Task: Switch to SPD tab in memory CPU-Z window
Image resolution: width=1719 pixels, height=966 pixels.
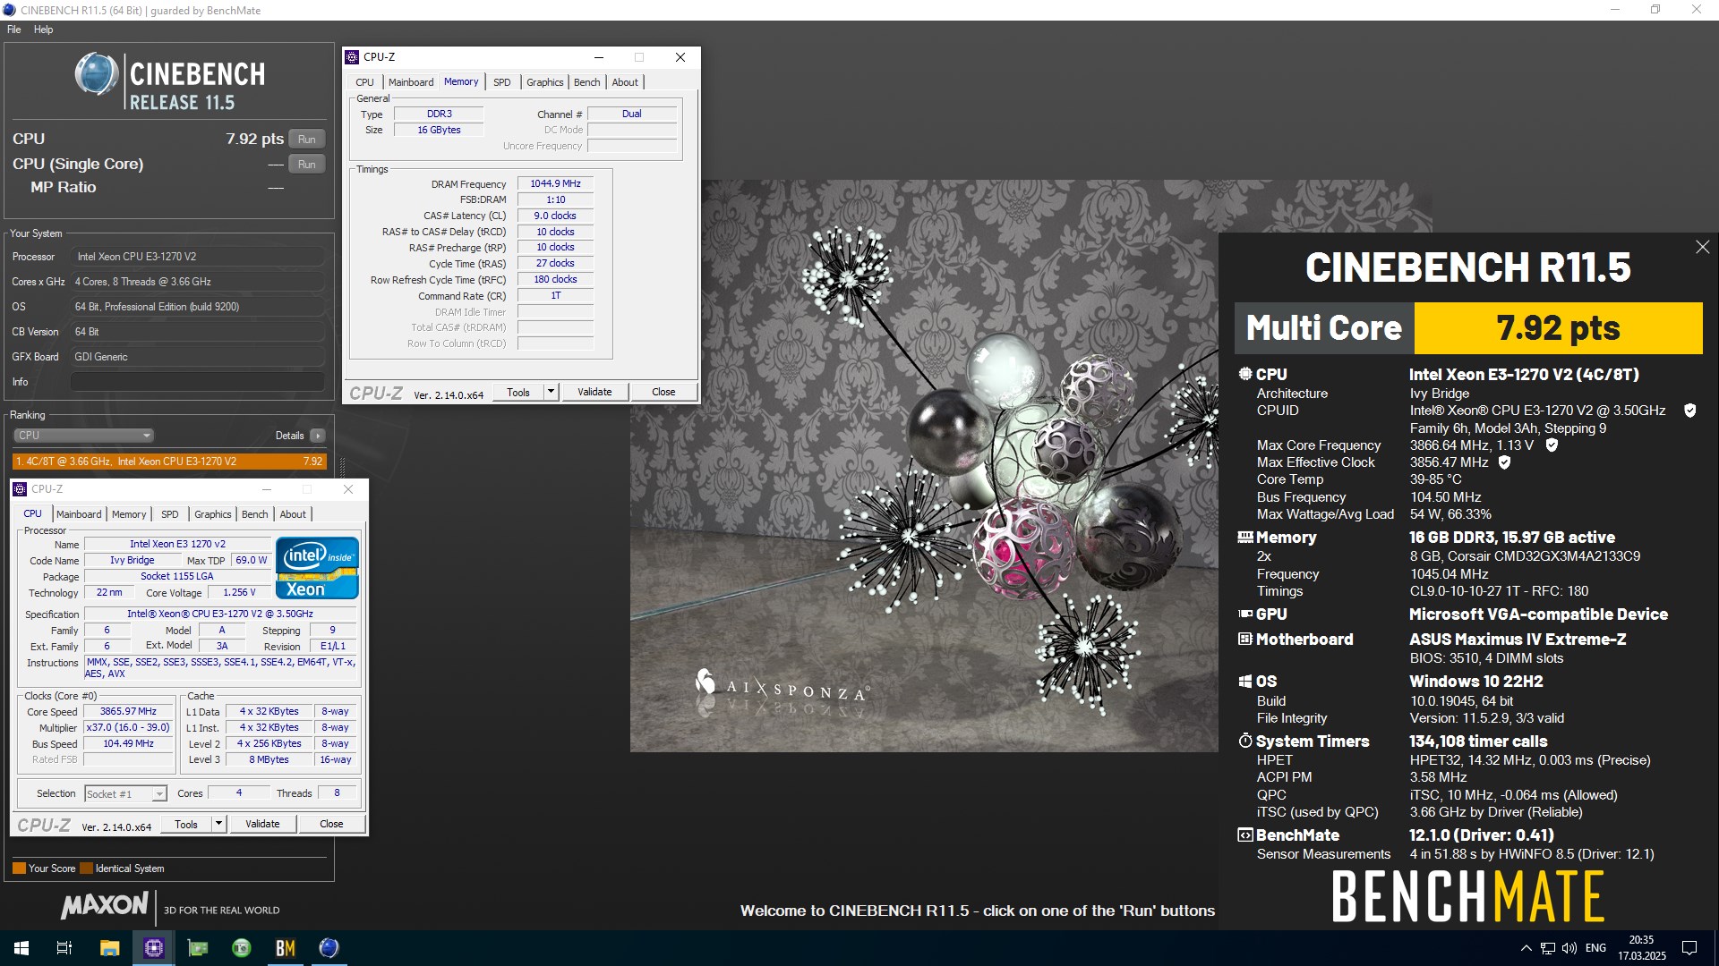Action: 501,82
